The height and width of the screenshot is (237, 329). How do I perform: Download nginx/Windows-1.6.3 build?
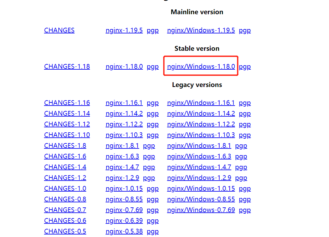click(199, 156)
